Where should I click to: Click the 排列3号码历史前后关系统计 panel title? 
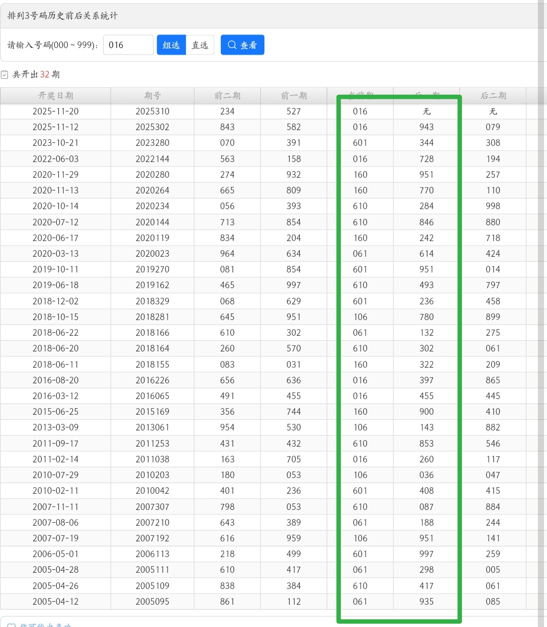(62, 16)
